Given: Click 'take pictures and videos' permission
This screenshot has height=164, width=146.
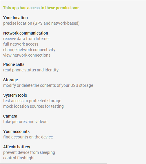Looking at the screenshot, I should click(x=25, y=122).
